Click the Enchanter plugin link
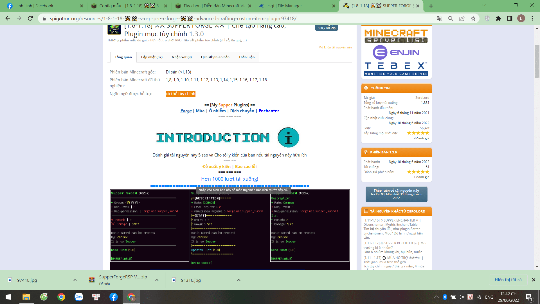Image resolution: width=540 pixels, height=304 pixels. 269,111
